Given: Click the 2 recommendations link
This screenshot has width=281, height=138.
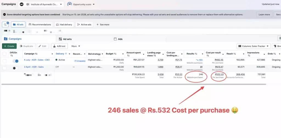Looking at the screenshot, I should (80, 61).
